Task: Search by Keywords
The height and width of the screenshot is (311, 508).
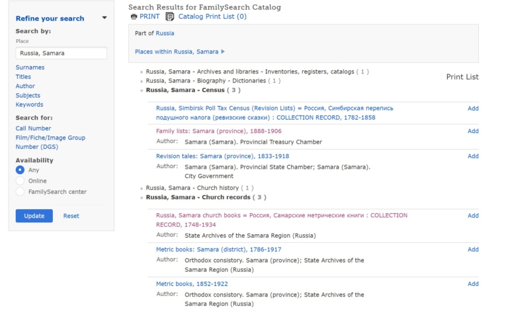Action: click(30, 105)
